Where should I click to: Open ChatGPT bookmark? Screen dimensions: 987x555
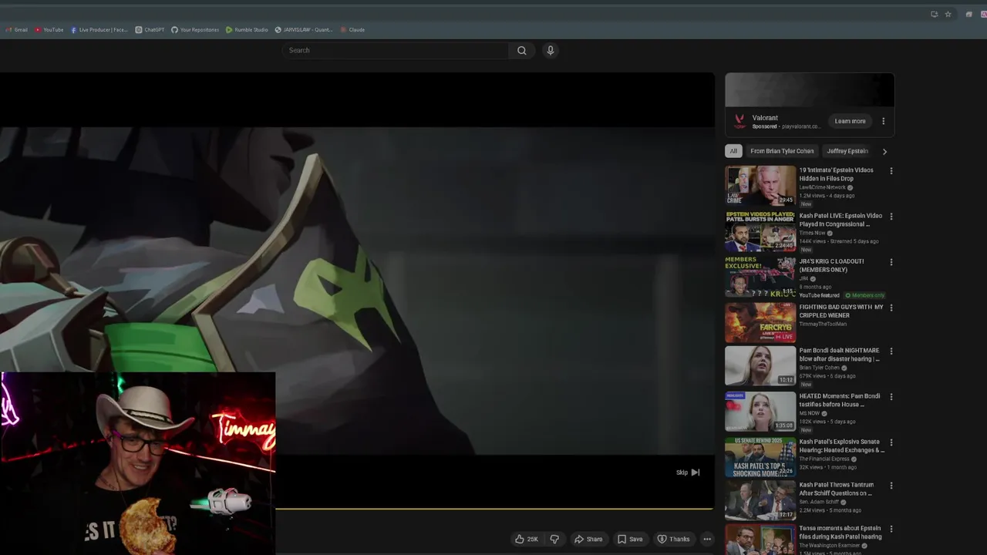click(x=150, y=29)
